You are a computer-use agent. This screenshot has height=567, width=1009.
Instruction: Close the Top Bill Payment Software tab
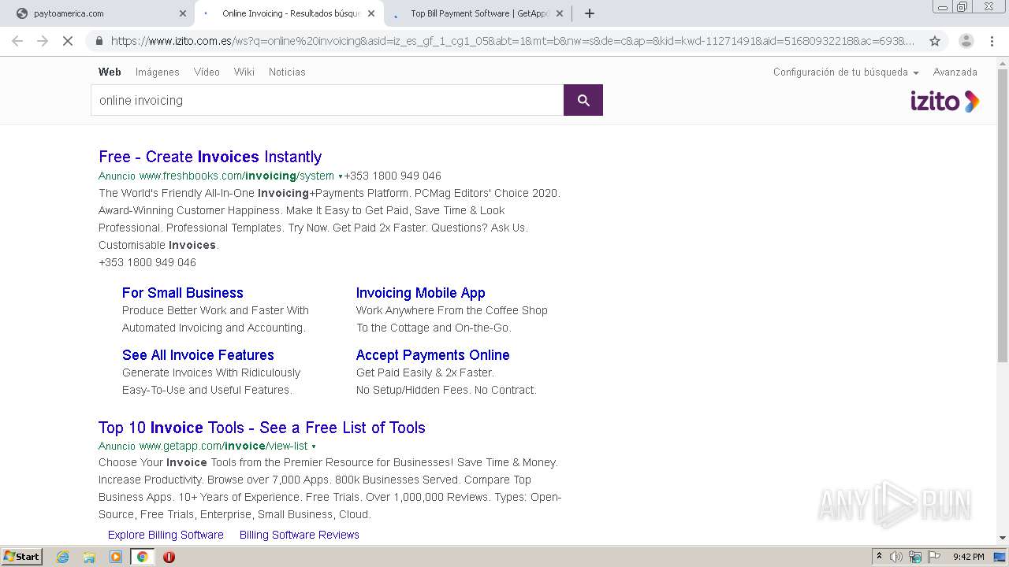(560, 13)
